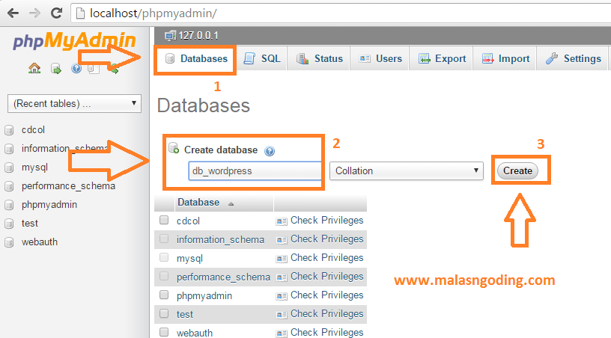
Task: Open test database in the sidebar
Action: tap(30, 224)
